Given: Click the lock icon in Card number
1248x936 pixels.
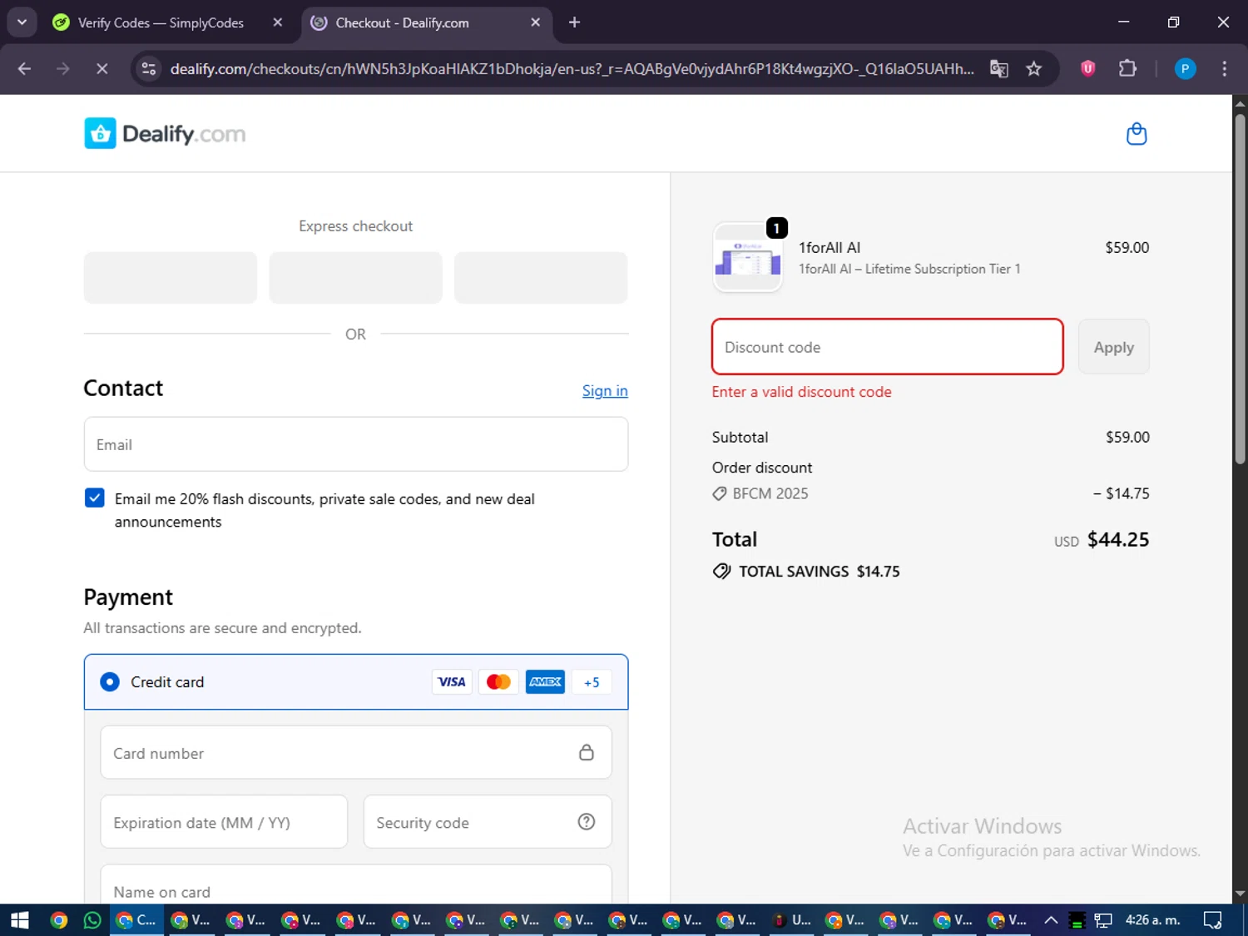Looking at the screenshot, I should point(587,753).
